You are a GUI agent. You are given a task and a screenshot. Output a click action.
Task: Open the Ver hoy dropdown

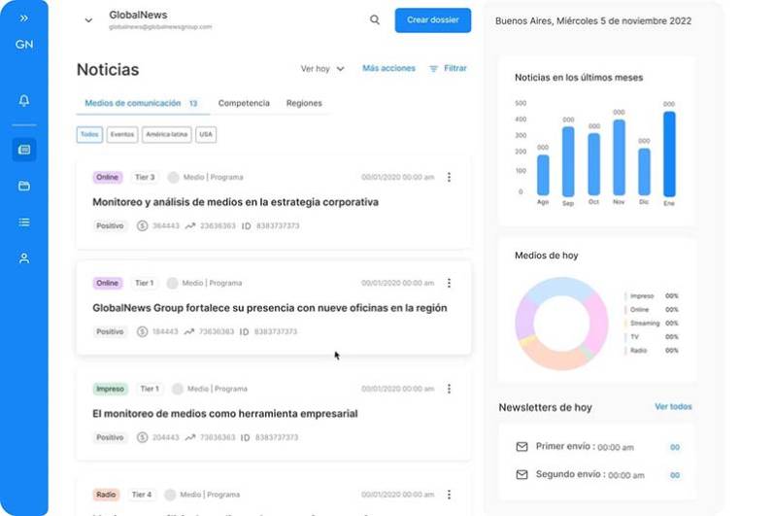click(x=322, y=69)
